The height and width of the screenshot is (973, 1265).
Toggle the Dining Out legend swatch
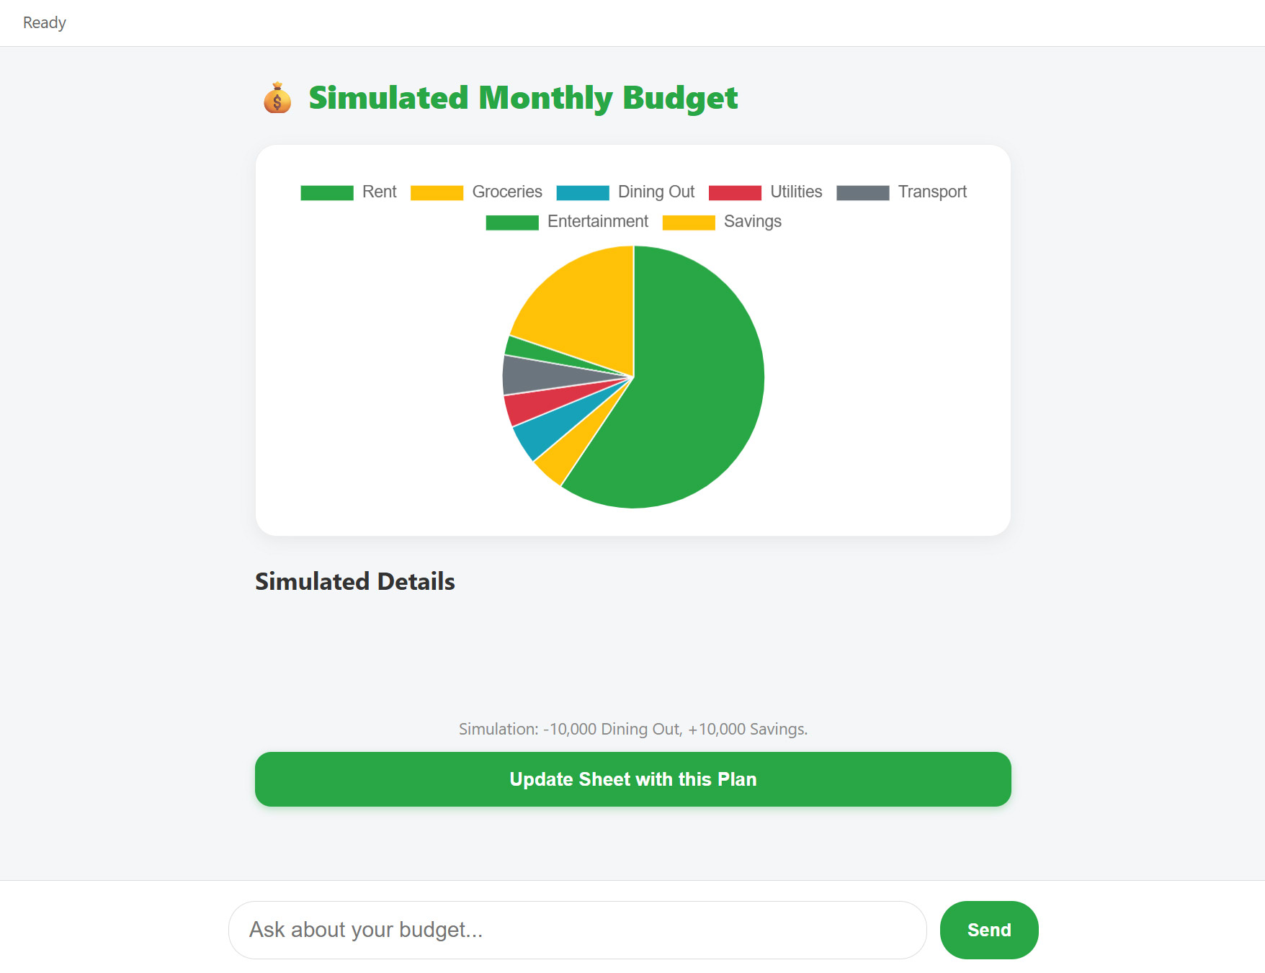583,192
